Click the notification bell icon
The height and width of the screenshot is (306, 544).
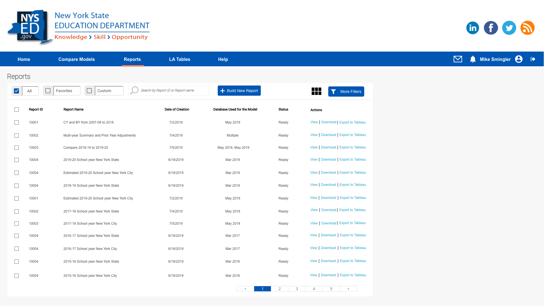[x=473, y=59]
